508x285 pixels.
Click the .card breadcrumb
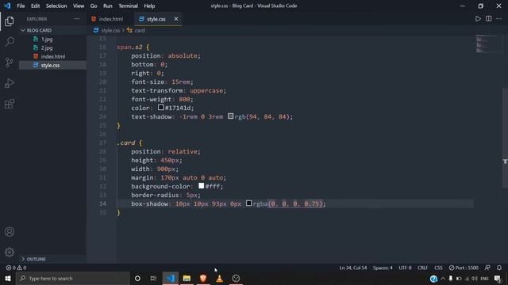[140, 30]
